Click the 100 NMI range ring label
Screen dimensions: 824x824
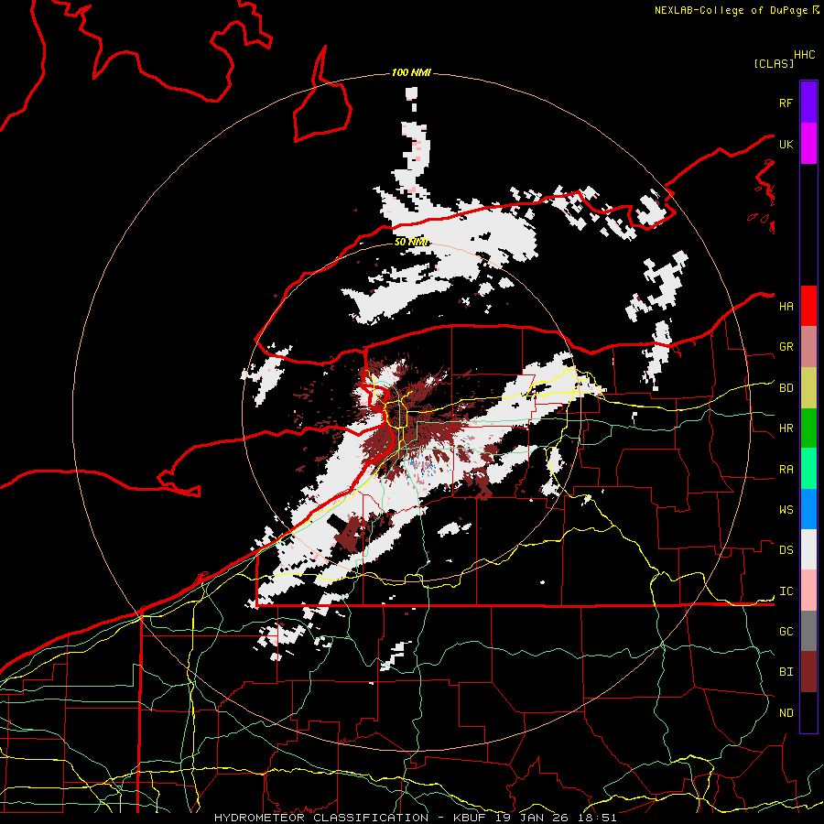point(411,72)
